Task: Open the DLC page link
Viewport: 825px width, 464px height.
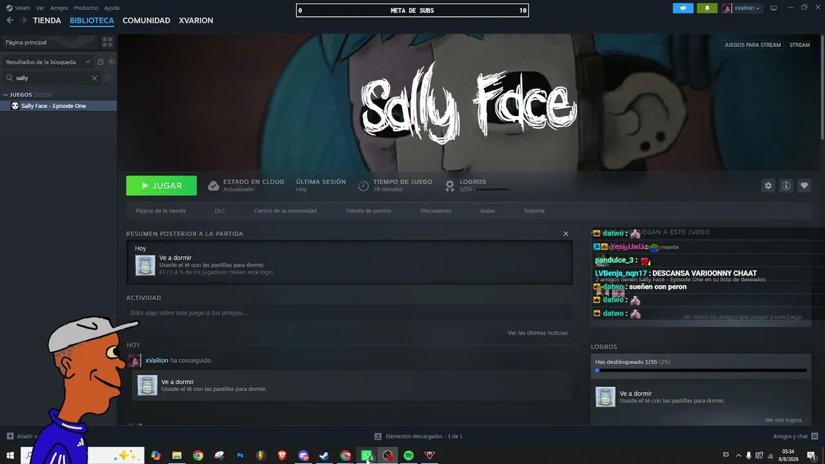Action: (x=220, y=211)
